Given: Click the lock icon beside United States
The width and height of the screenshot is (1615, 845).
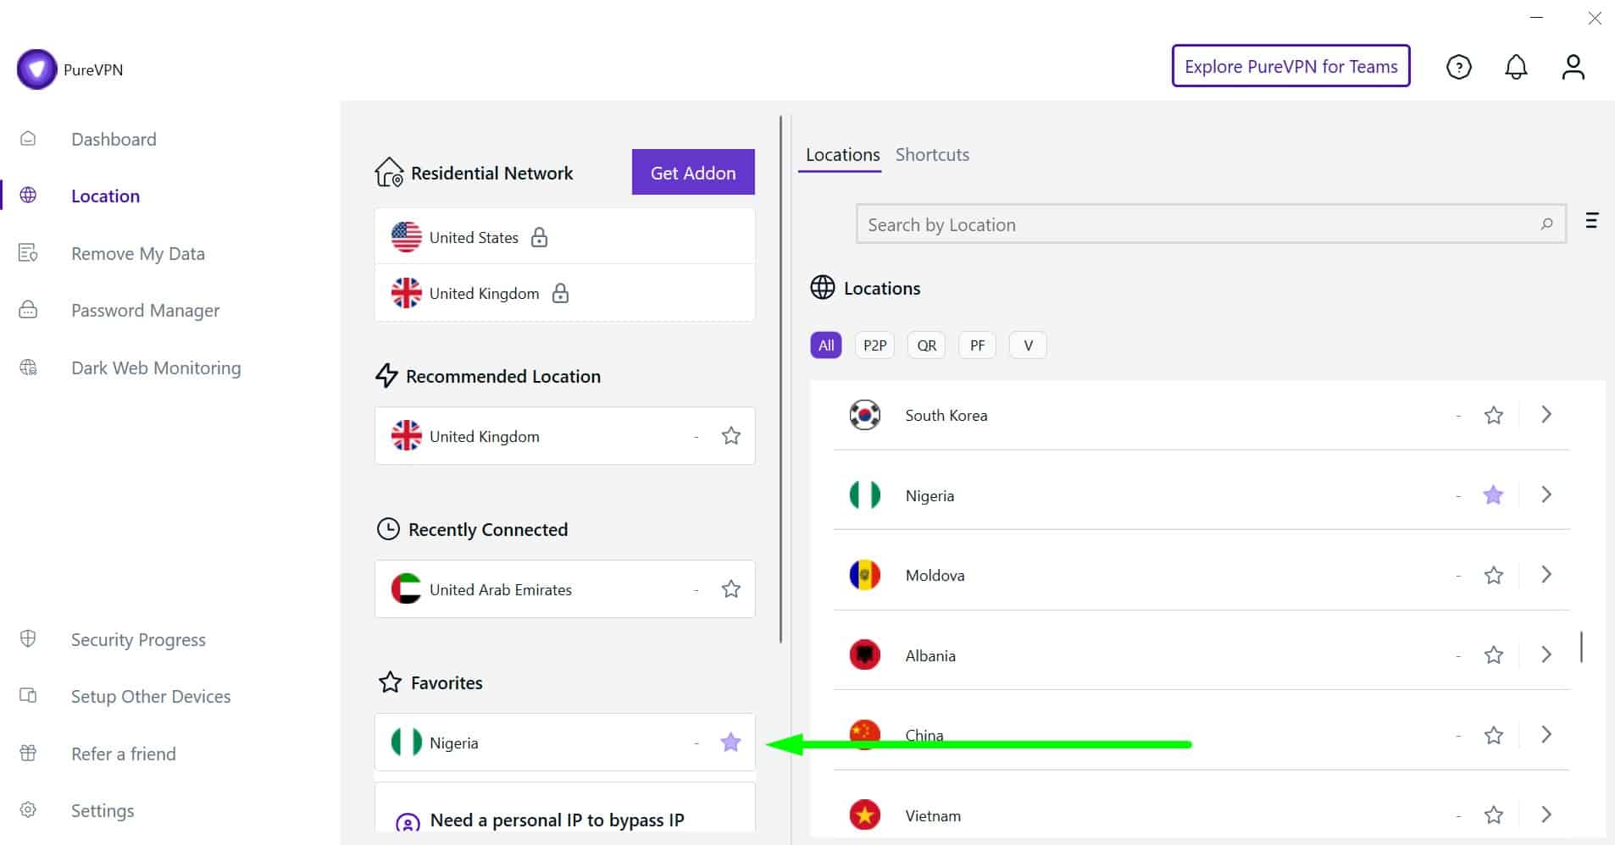Looking at the screenshot, I should pyautogui.click(x=539, y=237).
